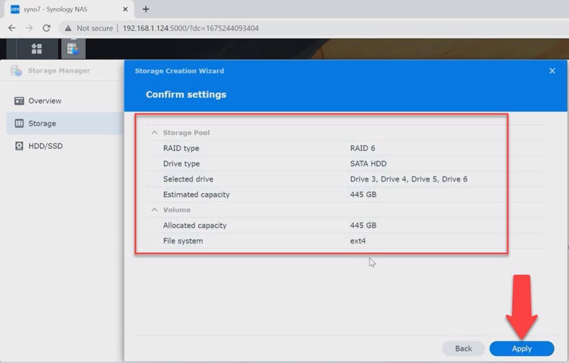The width and height of the screenshot is (569, 363).
Task: Click the Apply button
Action: pos(521,349)
